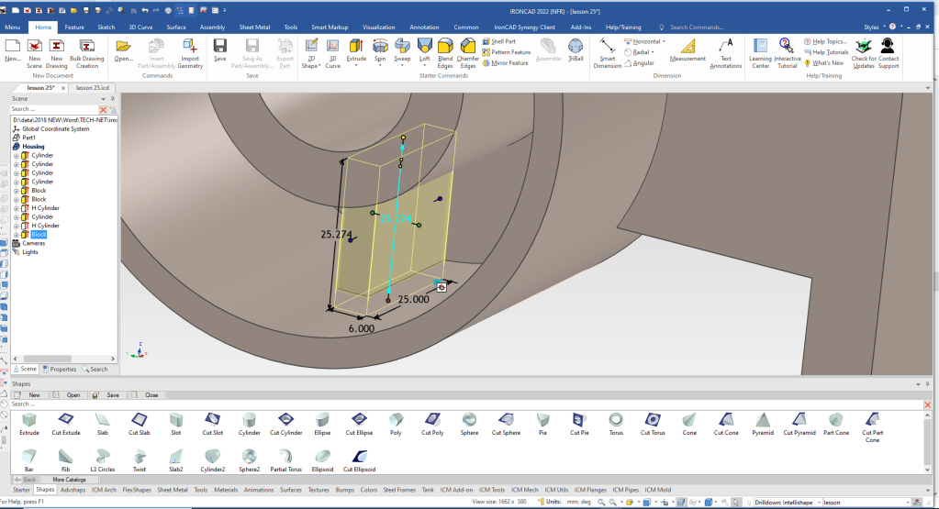This screenshot has width=939, height=509.
Task: Open the Horizontal dimension dropdown arrow
Action: [x=665, y=41]
